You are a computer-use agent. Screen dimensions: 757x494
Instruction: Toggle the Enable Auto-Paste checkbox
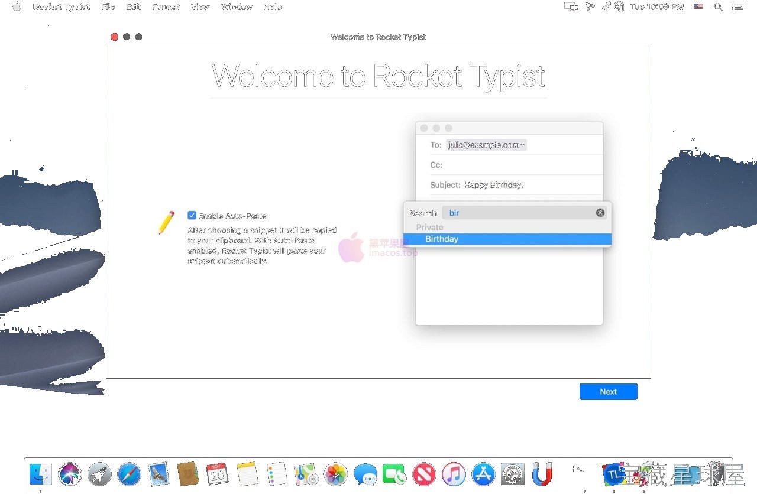192,216
